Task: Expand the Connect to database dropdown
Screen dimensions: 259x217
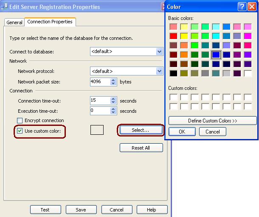Action: 160,52
